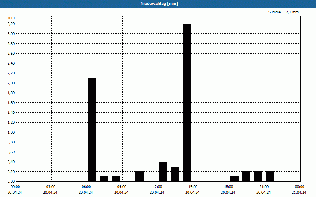
Task: Click the 12:00 time label
Action: (x=157, y=187)
